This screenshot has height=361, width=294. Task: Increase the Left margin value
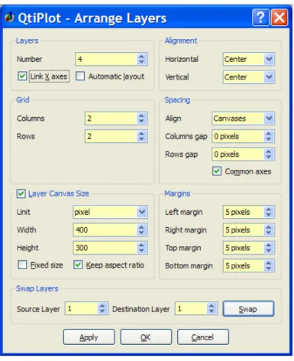point(269,209)
